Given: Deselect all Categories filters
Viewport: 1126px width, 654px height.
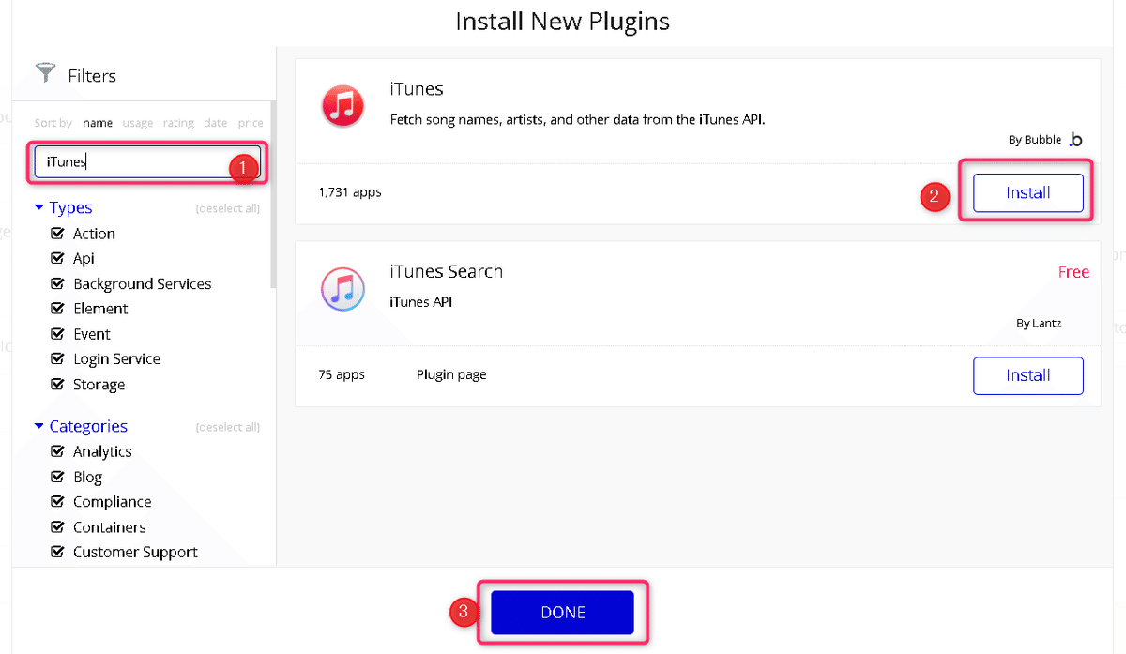Looking at the screenshot, I should (x=228, y=427).
